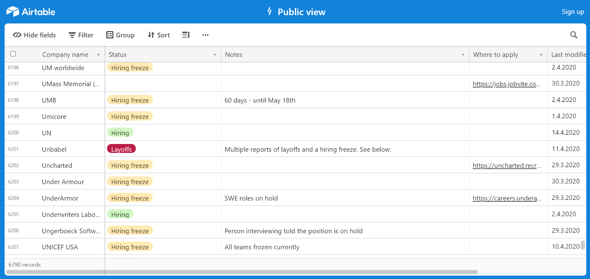Screen dimensions: 590x279
Task: Click Hiring tag for Underwriters Labo...
Action: click(120, 214)
